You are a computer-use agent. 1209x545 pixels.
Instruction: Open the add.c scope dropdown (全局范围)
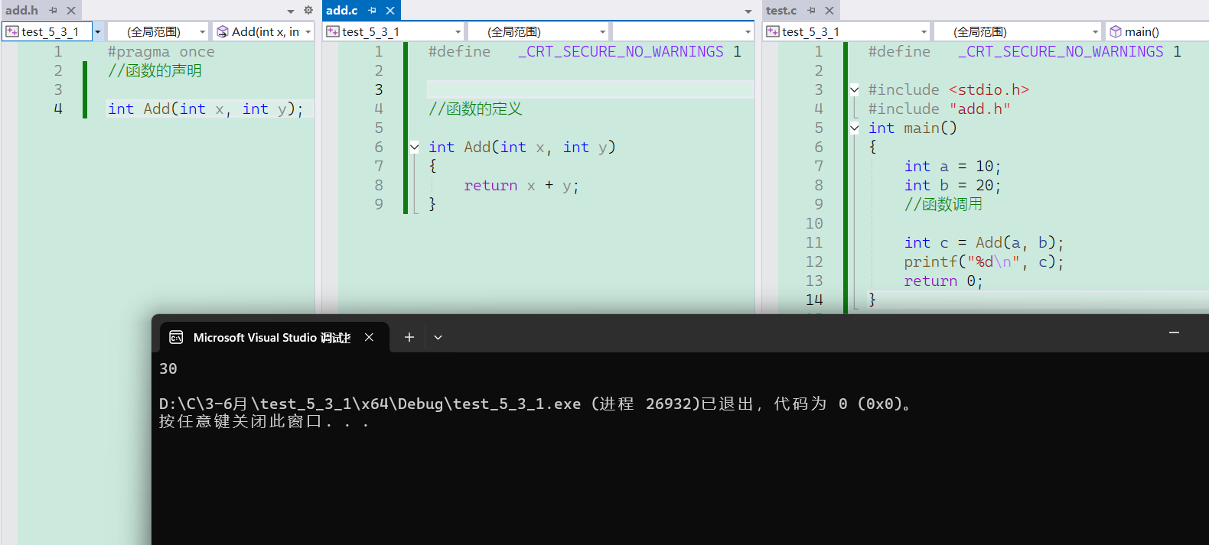537,31
